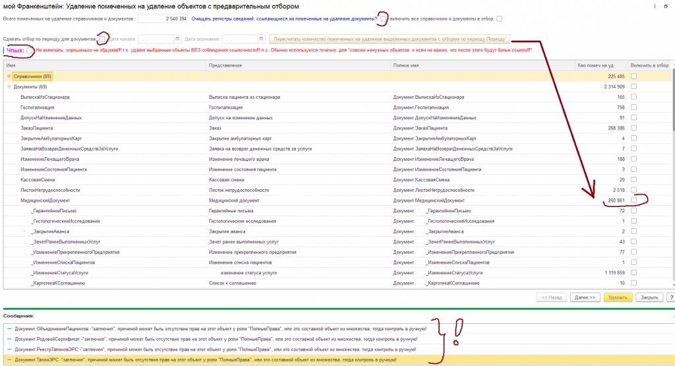The image size is (675, 366).
Task: Select the ДопускНаИзменениеДанных row
Action: pyautogui.click(x=337, y=117)
